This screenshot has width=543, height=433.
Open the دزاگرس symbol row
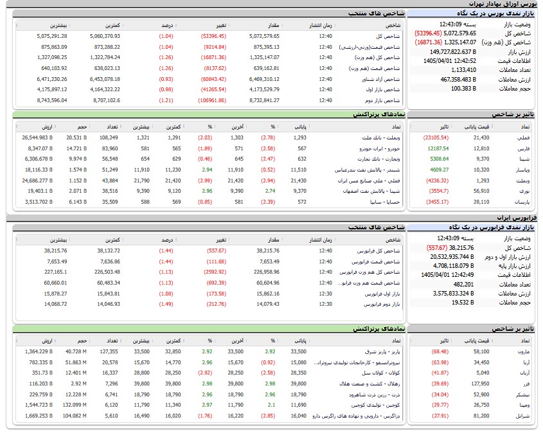click(209, 416)
